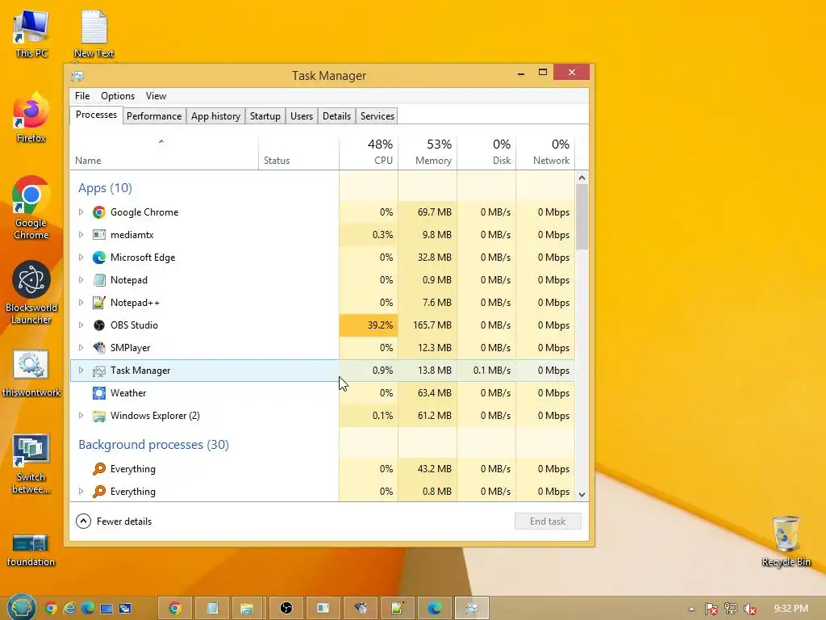Switch to the Users tab
The width and height of the screenshot is (826, 620).
click(x=302, y=116)
